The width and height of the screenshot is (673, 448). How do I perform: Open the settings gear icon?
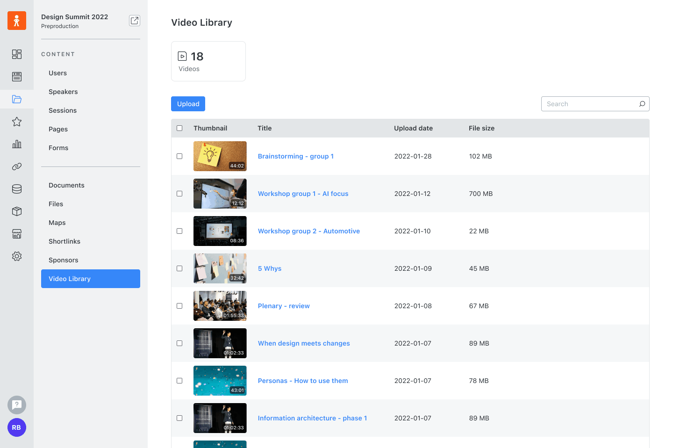click(x=17, y=256)
